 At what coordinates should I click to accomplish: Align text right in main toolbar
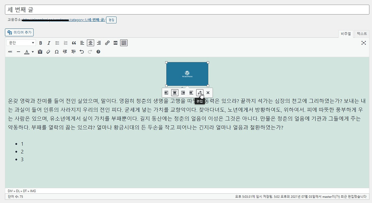[99, 43]
